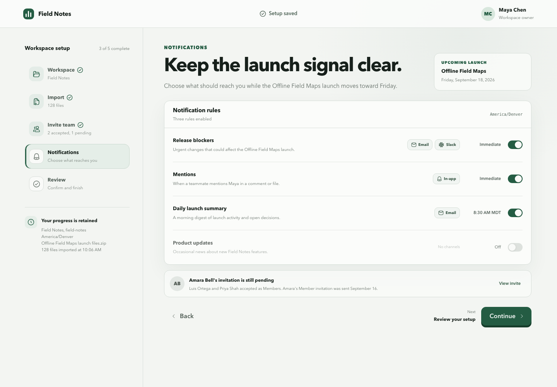557x387 pixels.
Task: Click the Field Notes logo icon
Action: 29,14
